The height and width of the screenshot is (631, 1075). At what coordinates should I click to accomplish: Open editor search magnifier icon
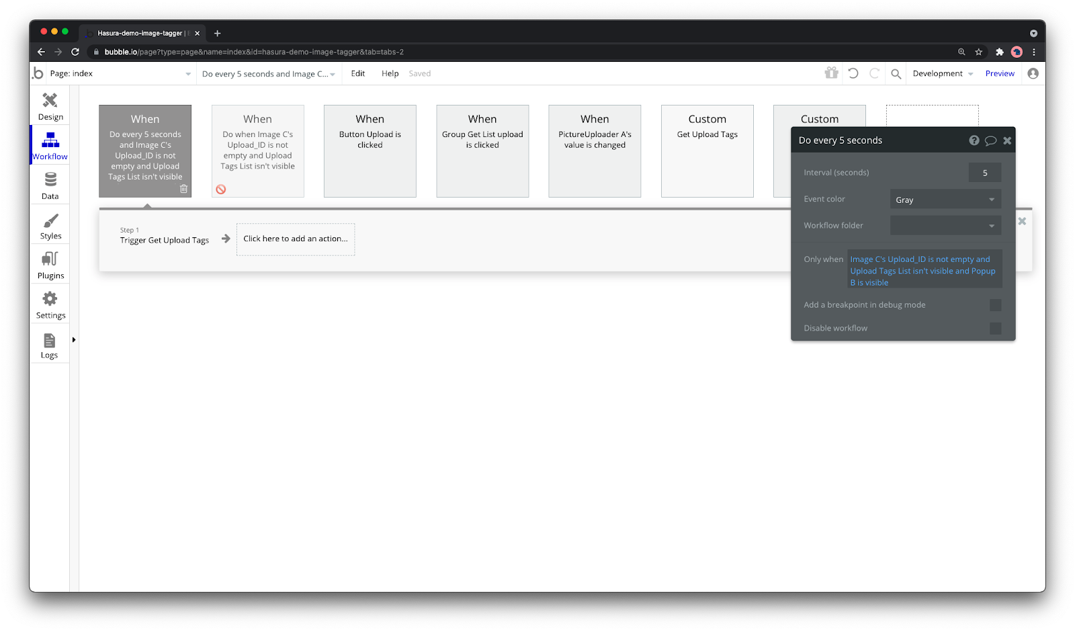coord(896,74)
